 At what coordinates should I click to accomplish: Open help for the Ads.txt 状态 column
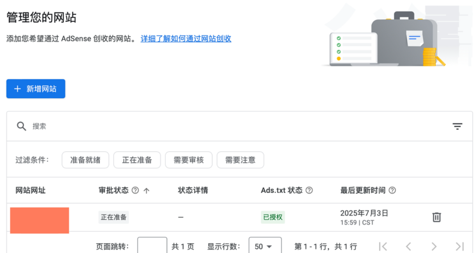click(308, 190)
